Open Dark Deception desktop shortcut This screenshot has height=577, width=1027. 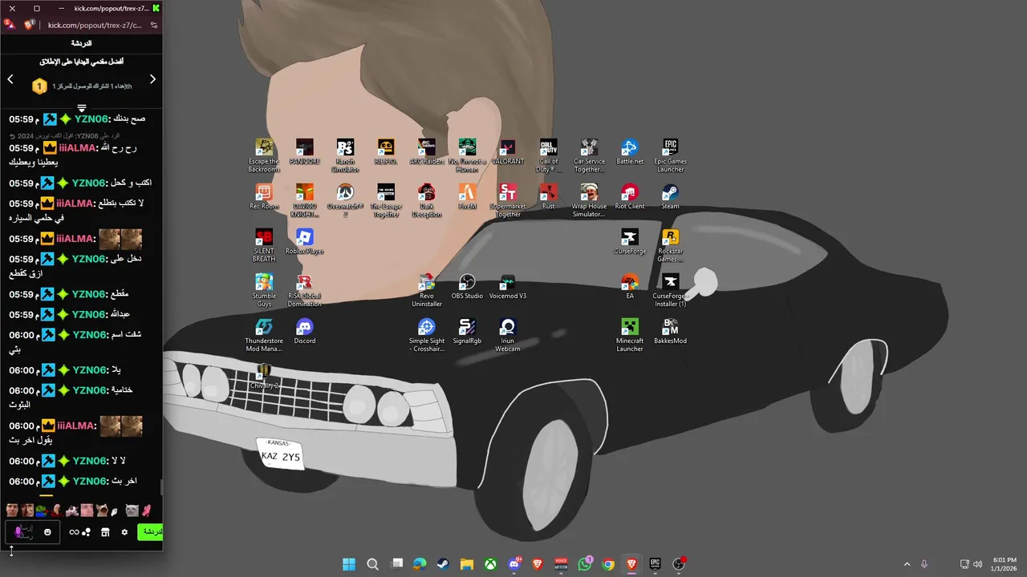427,200
